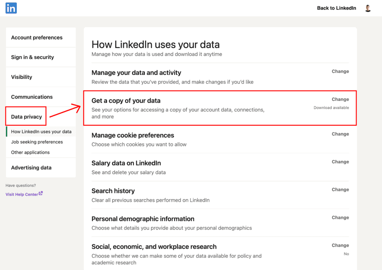Click the LinkedIn logo icon
The image size is (382, 270).
(x=11, y=8)
